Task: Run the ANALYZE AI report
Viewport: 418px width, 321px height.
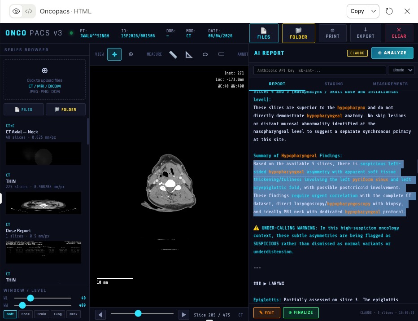Action: tap(392, 53)
